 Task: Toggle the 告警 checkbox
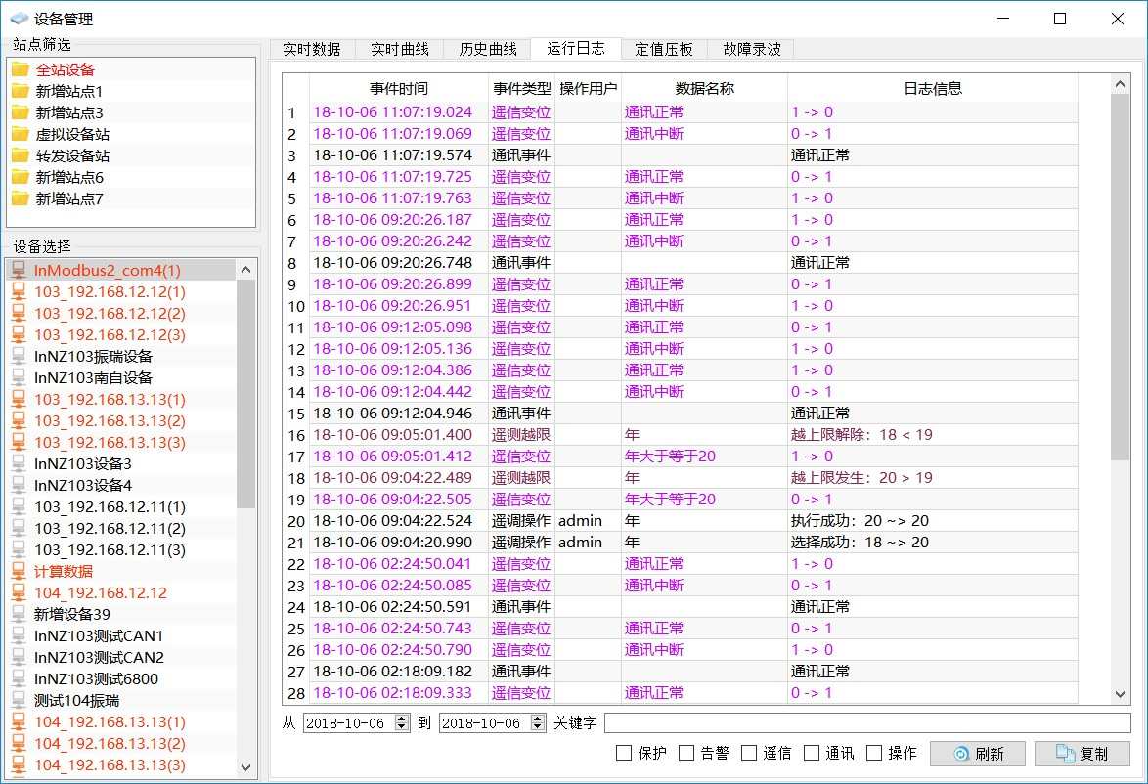click(686, 753)
